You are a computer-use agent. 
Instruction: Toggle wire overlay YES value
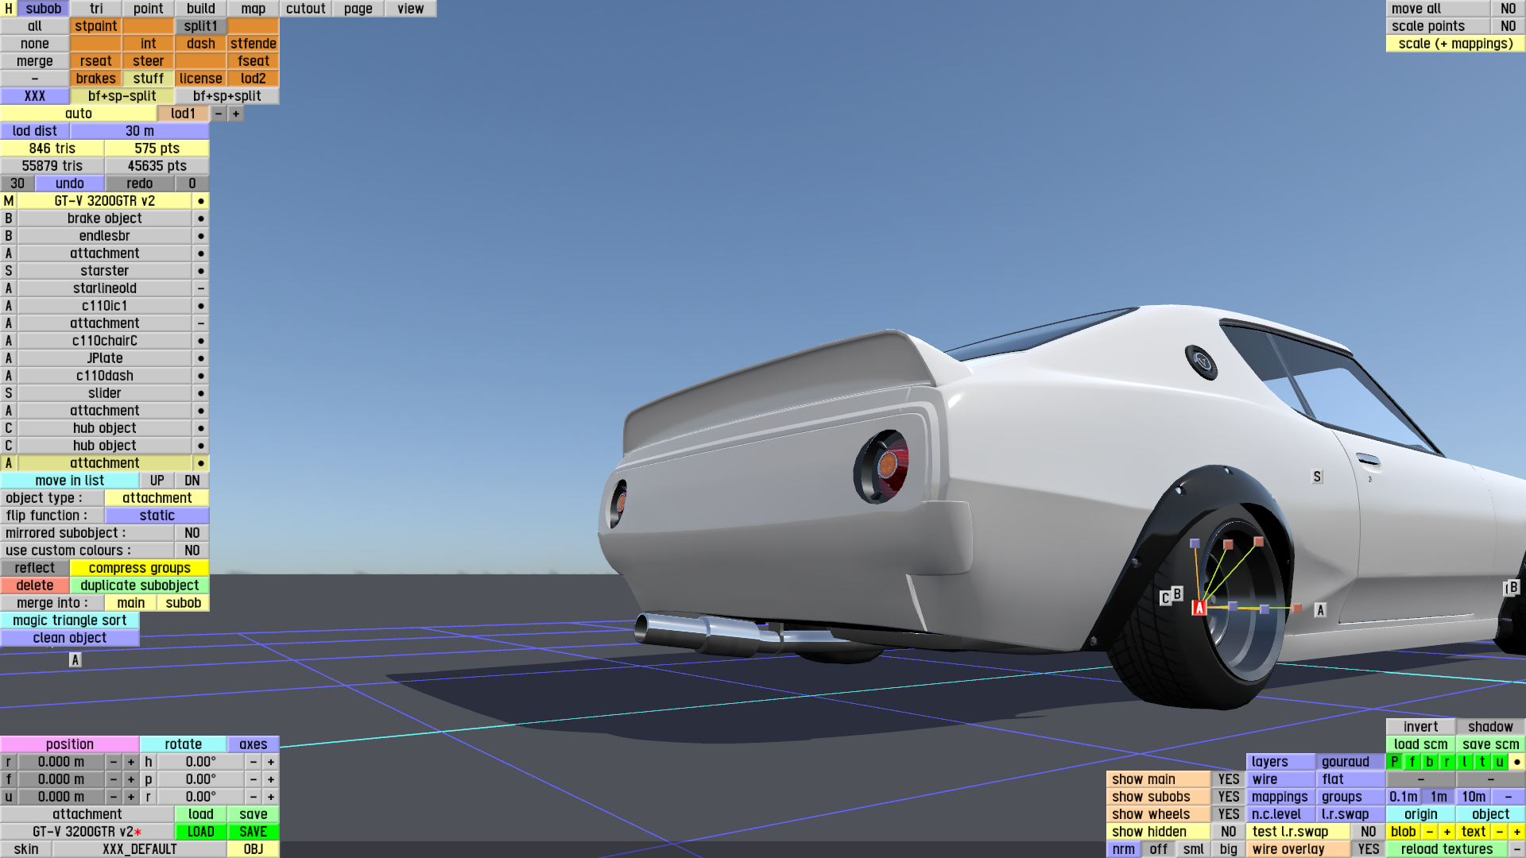(1368, 849)
